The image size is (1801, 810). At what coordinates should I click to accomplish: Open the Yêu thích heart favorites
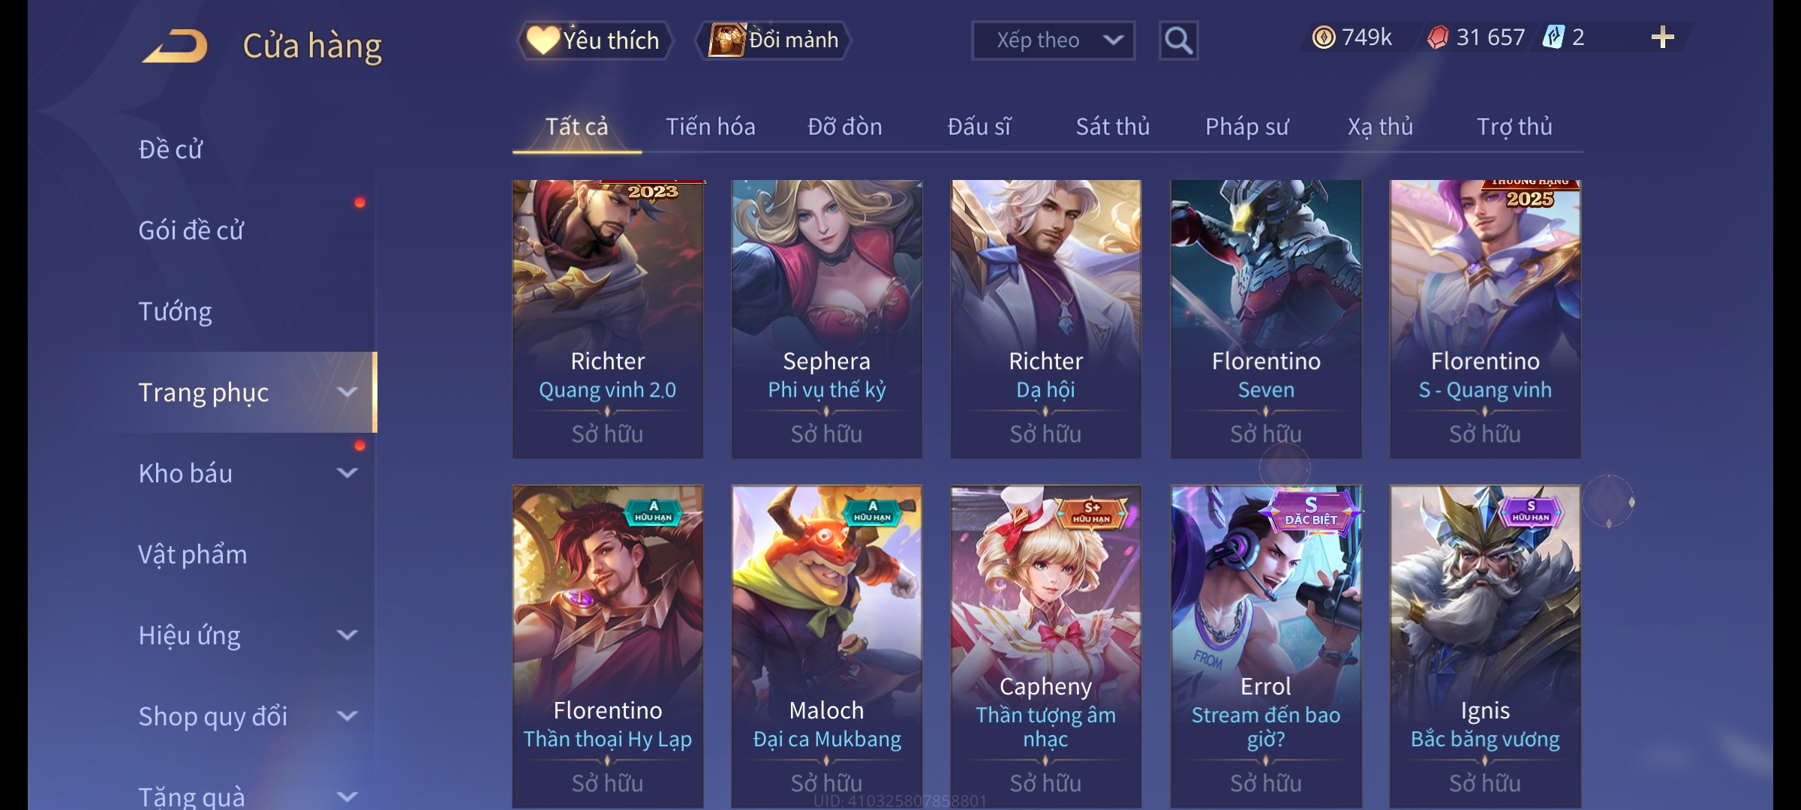pyautogui.click(x=543, y=40)
